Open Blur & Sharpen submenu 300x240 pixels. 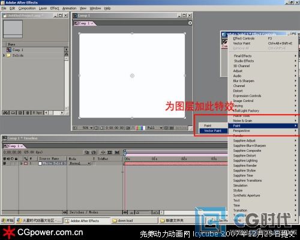263,81
